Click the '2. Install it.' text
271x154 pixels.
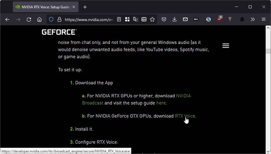coord(81,129)
